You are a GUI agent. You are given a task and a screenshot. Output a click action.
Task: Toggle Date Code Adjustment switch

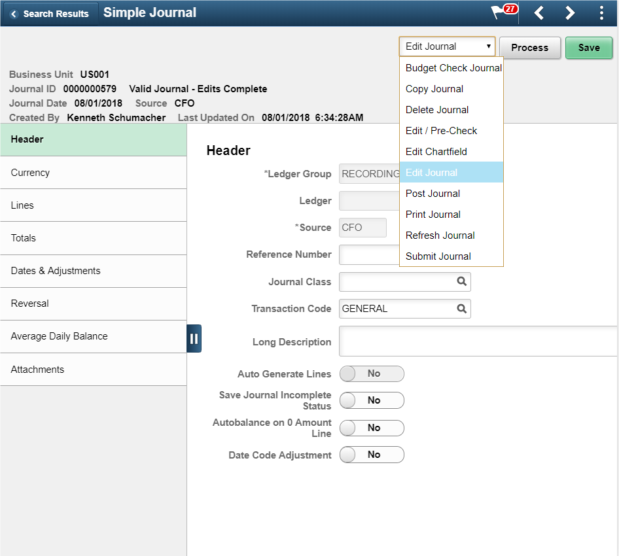tap(372, 455)
